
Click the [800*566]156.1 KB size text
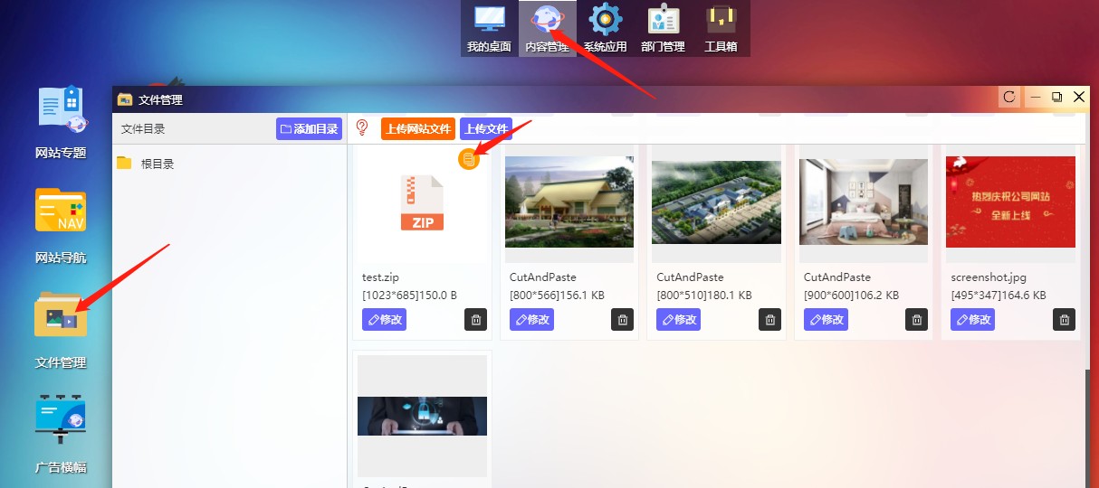[x=557, y=296]
